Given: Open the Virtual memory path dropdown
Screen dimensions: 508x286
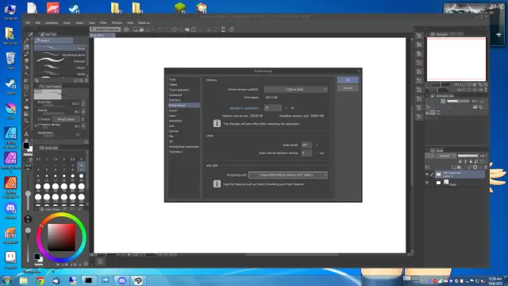Looking at the screenshot, I should (x=296, y=89).
